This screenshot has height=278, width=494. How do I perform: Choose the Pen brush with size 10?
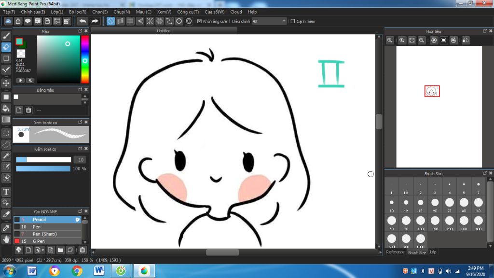(47, 227)
